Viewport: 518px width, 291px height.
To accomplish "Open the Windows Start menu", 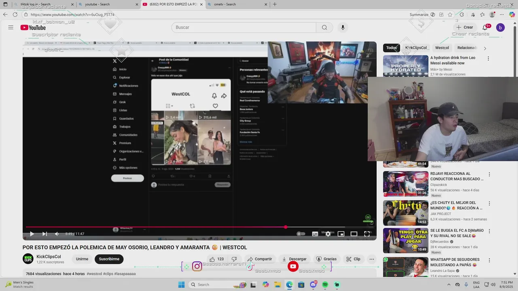I will coord(181,285).
